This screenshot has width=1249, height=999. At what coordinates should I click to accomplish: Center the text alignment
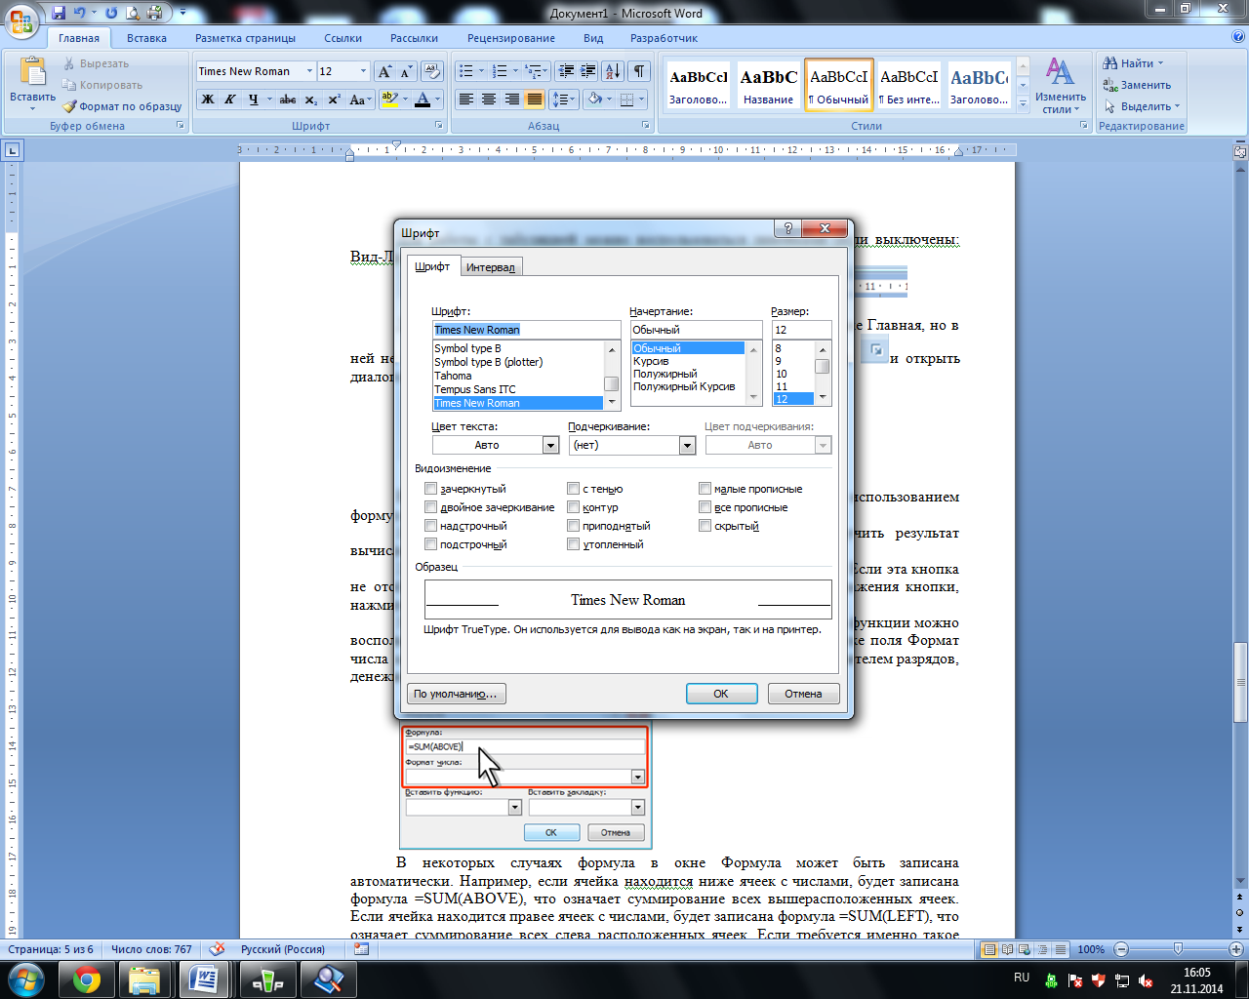[x=489, y=100]
